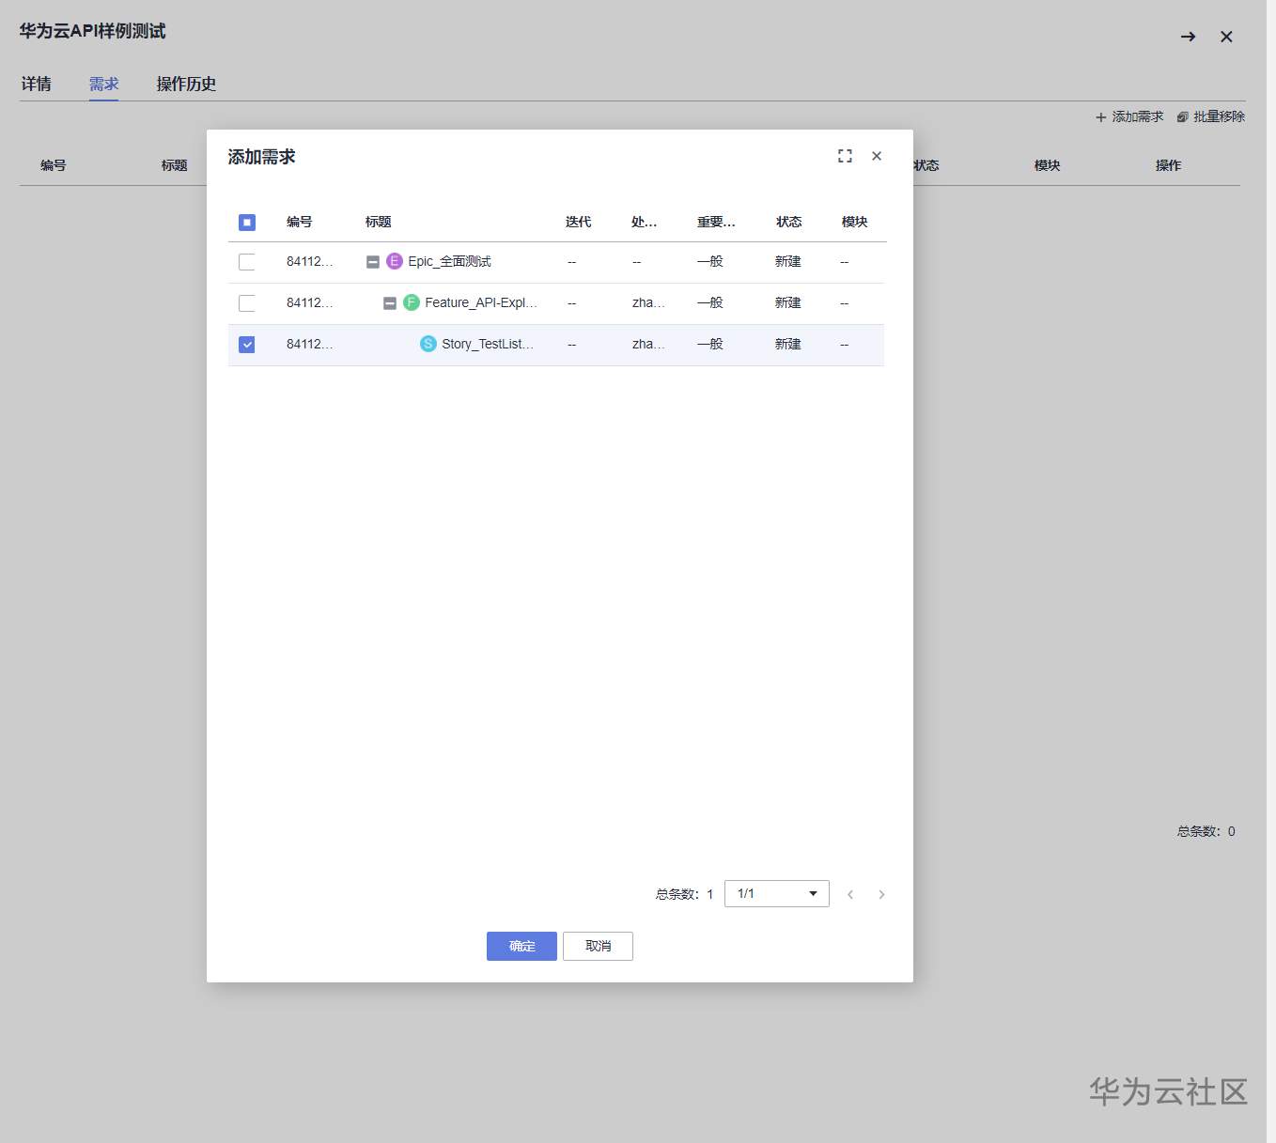Close the Add Requirement dialog

click(877, 156)
